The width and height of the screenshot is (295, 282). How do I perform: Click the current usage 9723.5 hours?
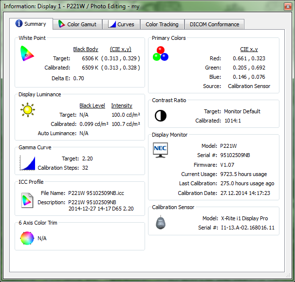click(243, 174)
